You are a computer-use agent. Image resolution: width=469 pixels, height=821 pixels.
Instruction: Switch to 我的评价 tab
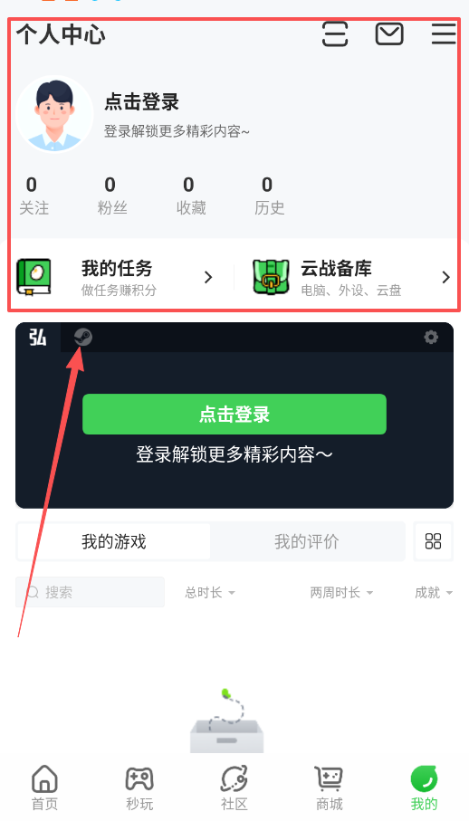[x=307, y=541]
